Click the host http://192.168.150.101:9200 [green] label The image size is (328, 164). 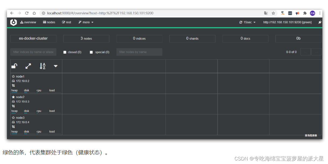(x=287, y=22)
